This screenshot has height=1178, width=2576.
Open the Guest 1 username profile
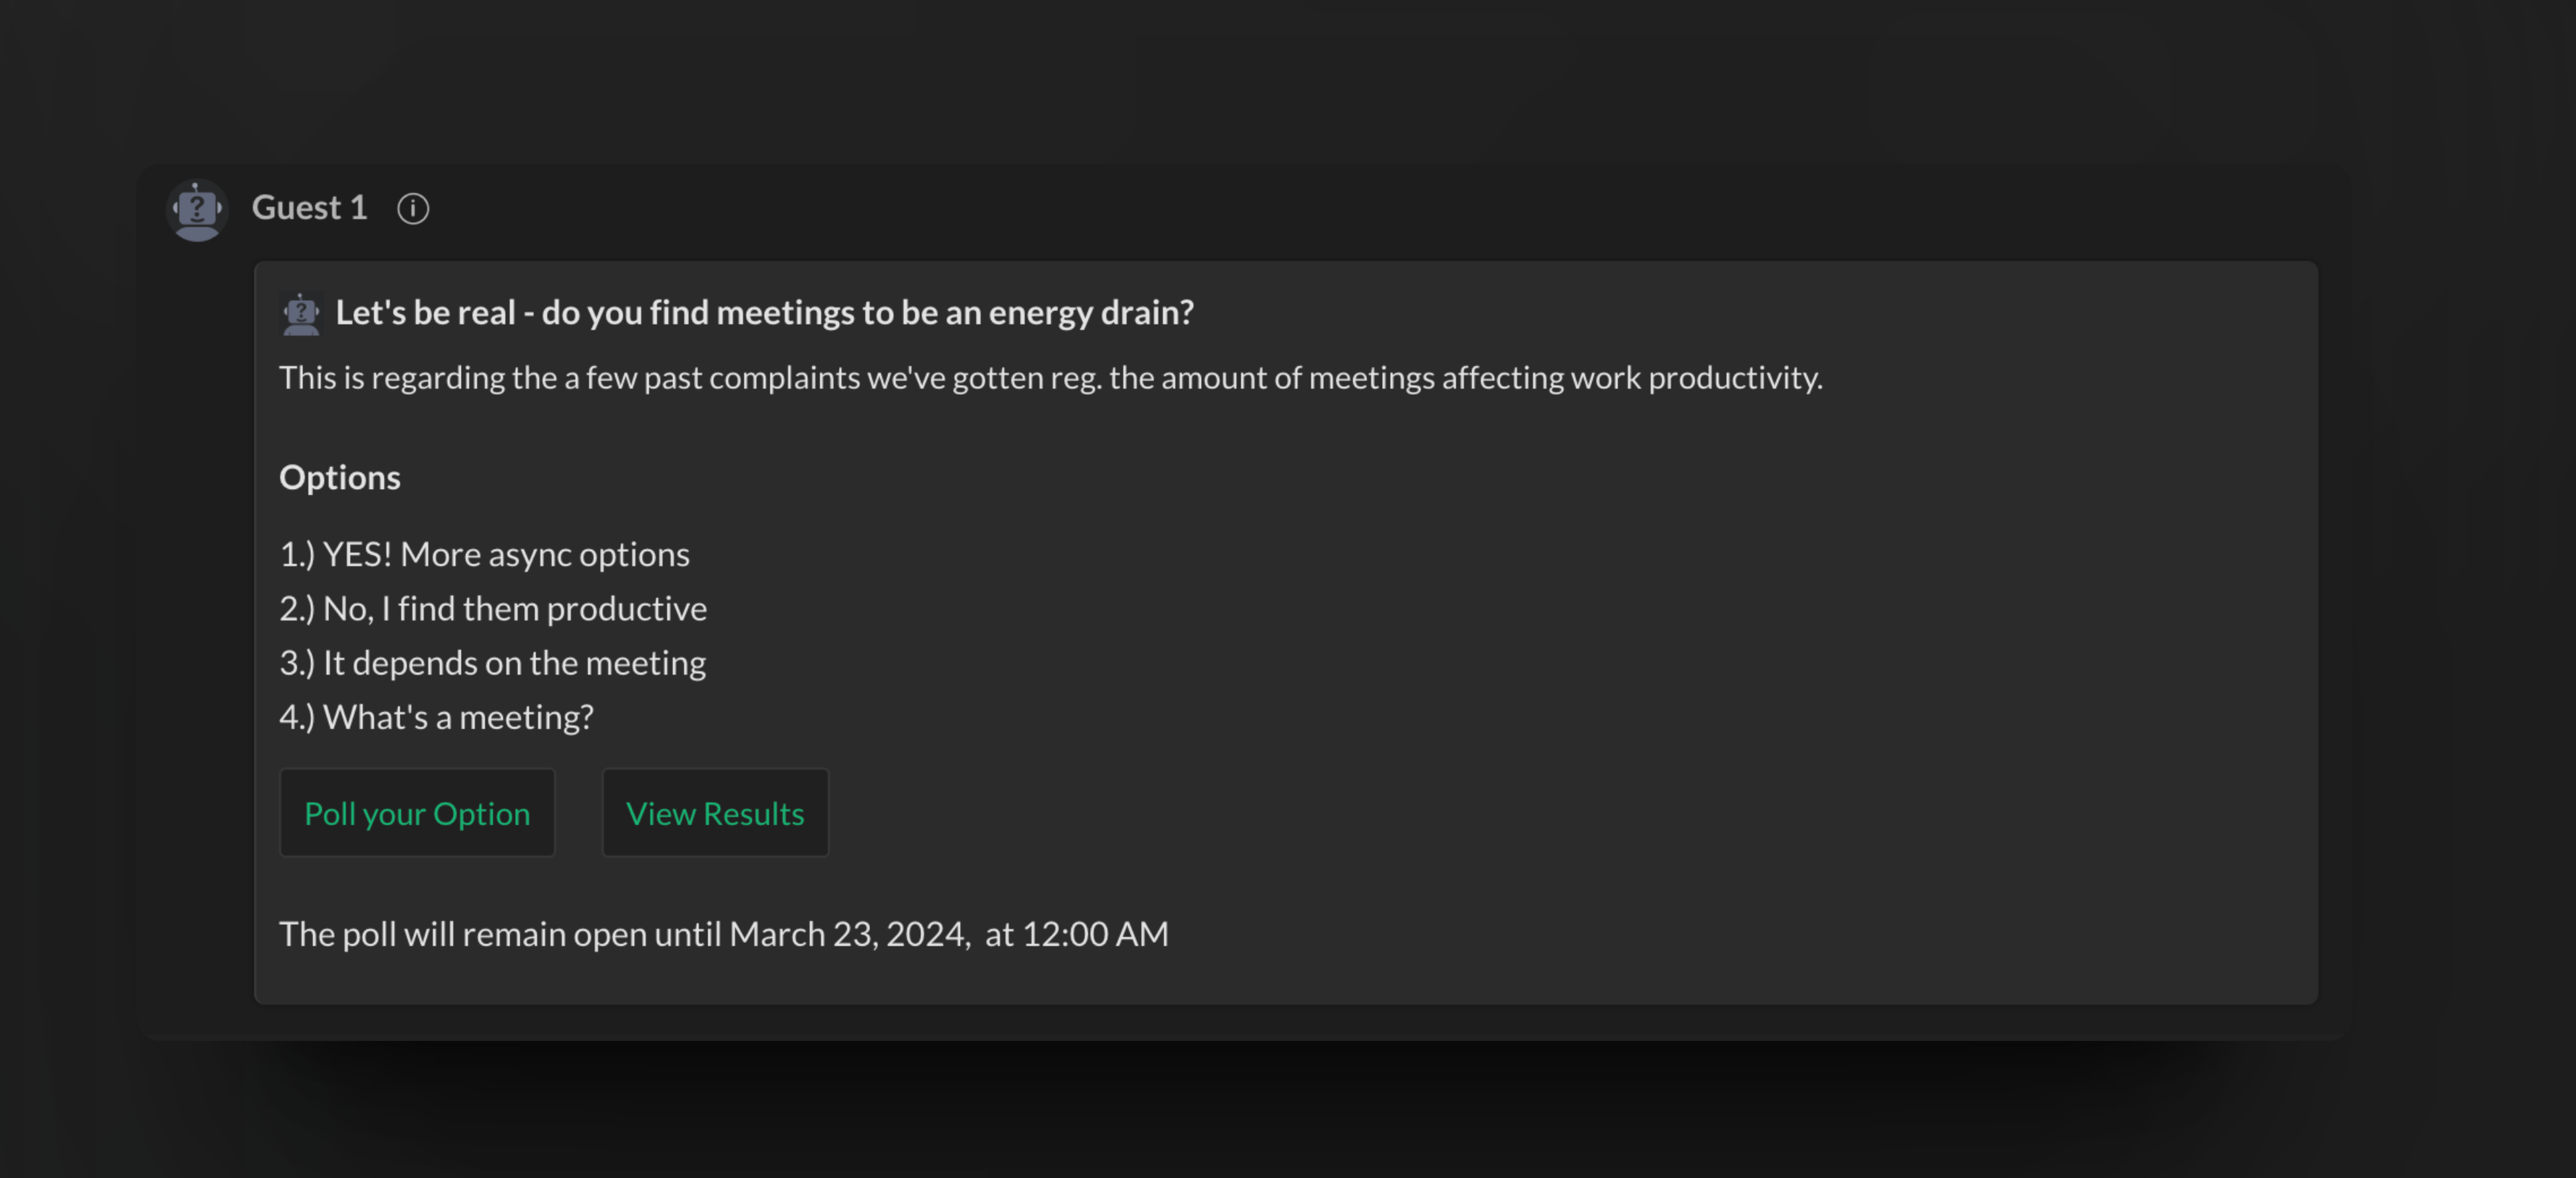pyautogui.click(x=309, y=208)
